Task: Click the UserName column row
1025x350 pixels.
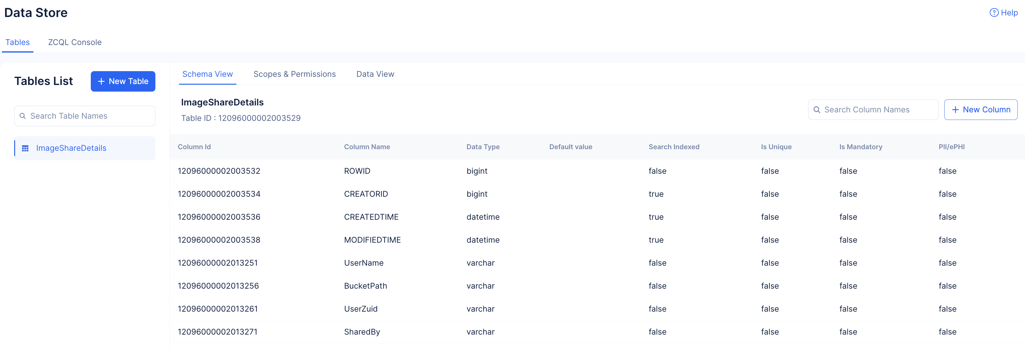Action: [x=363, y=263]
